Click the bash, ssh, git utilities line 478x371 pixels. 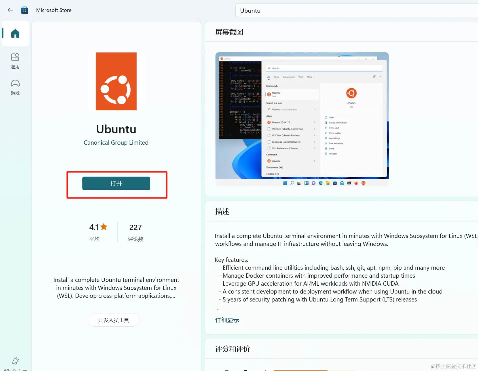pos(332,268)
